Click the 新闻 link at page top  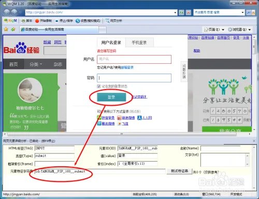47,42
